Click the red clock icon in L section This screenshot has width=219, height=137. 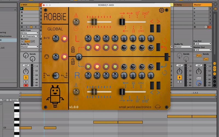76,29
